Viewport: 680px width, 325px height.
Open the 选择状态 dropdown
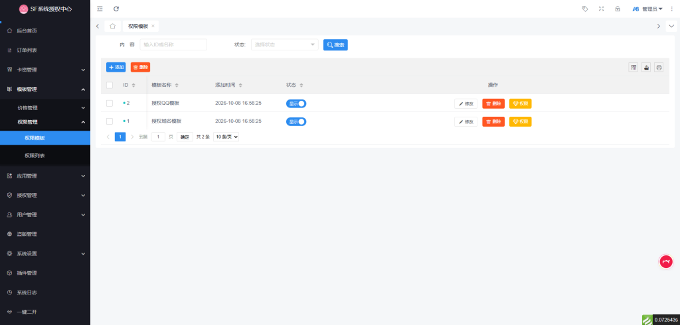[285, 44]
